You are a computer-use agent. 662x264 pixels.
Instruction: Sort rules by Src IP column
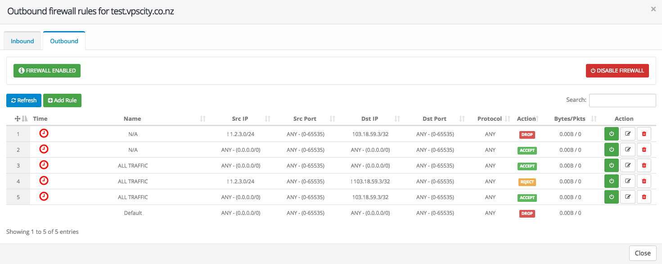240,118
